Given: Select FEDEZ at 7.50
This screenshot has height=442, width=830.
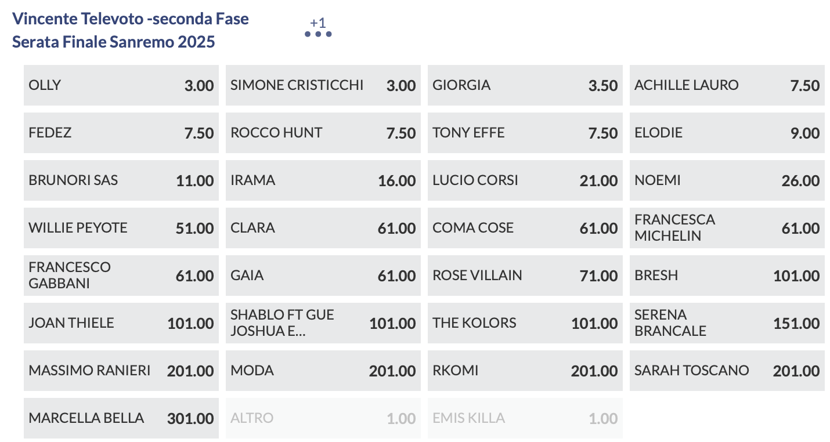Looking at the screenshot, I should tap(121, 133).
